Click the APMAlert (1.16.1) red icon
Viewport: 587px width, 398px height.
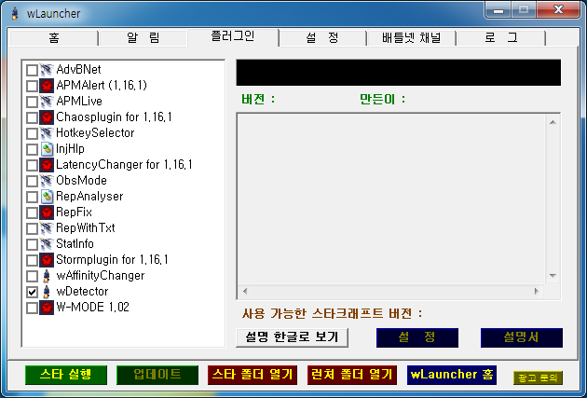point(47,86)
